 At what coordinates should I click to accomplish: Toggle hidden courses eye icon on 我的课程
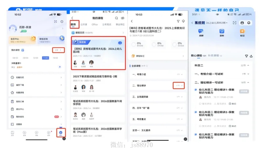tap(123, 18)
